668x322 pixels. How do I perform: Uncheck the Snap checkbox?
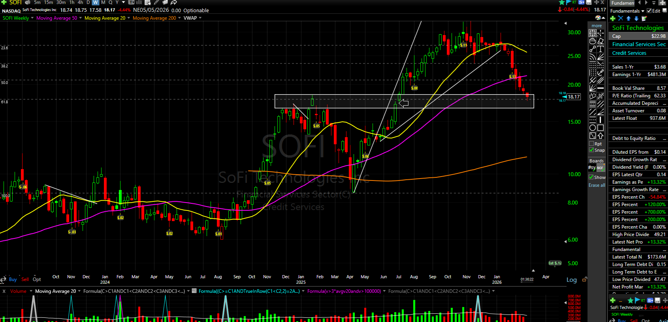(x=591, y=150)
